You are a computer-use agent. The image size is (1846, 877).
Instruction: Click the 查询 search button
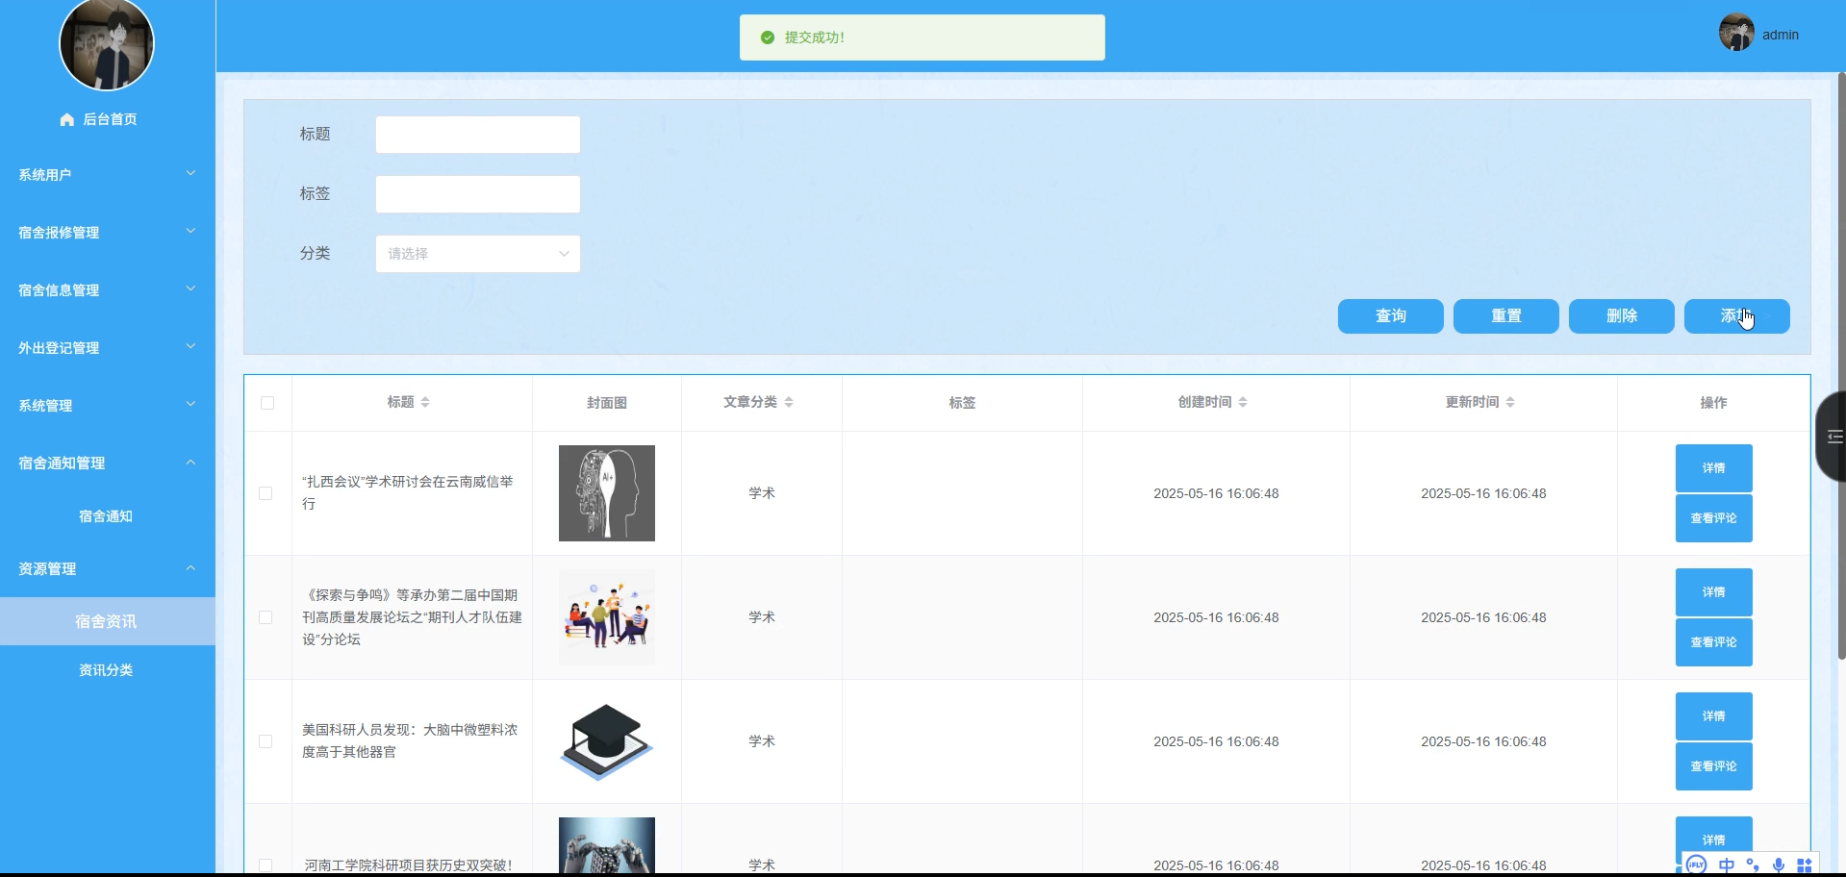point(1391,316)
